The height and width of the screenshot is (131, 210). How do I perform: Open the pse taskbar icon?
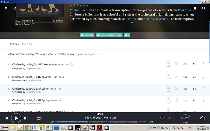pos(56,128)
